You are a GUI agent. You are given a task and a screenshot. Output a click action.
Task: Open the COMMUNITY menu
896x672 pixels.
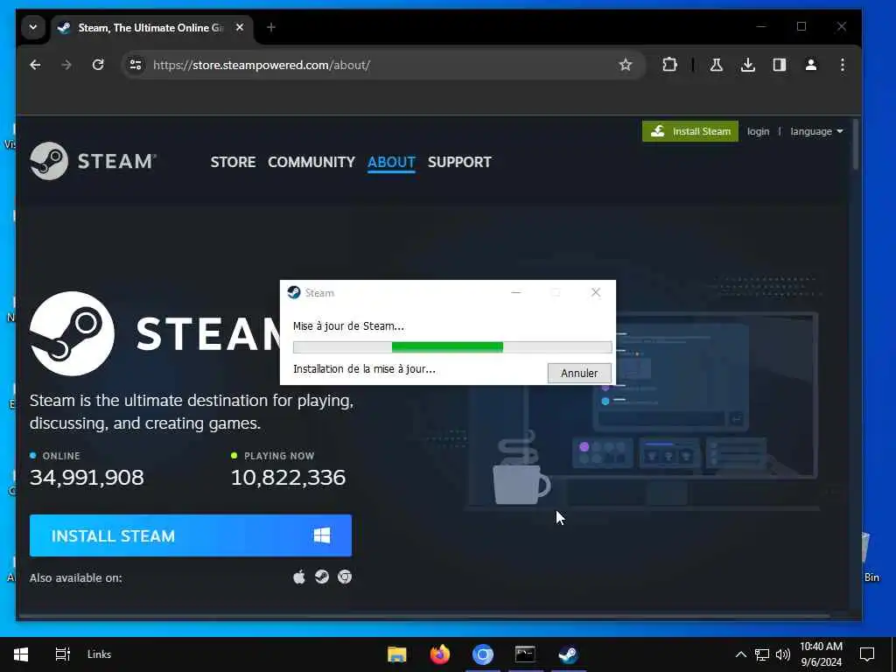(311, 162)
